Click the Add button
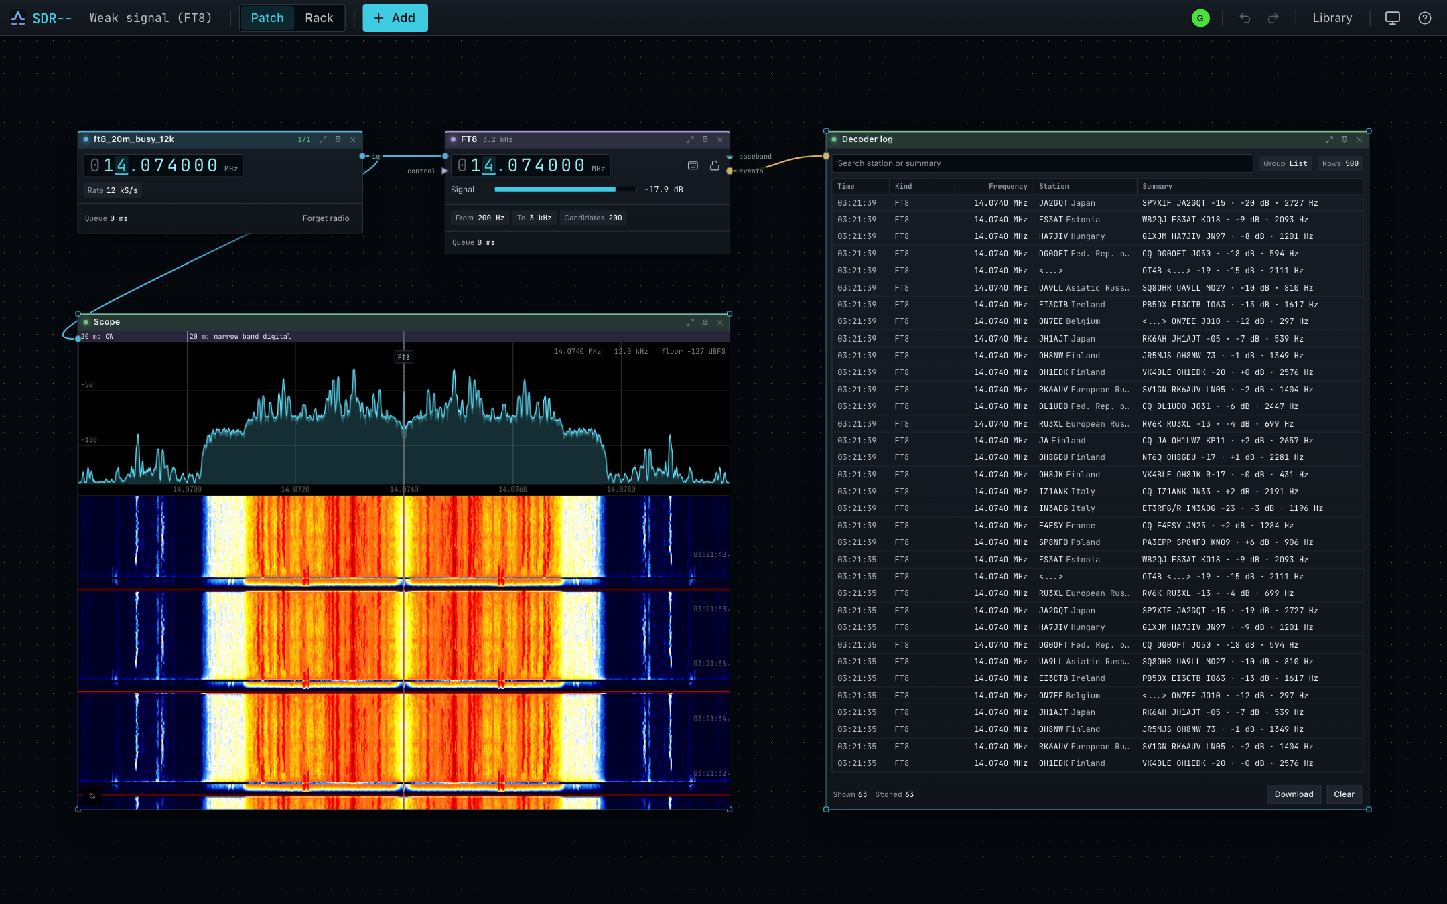 click(395, 18)
